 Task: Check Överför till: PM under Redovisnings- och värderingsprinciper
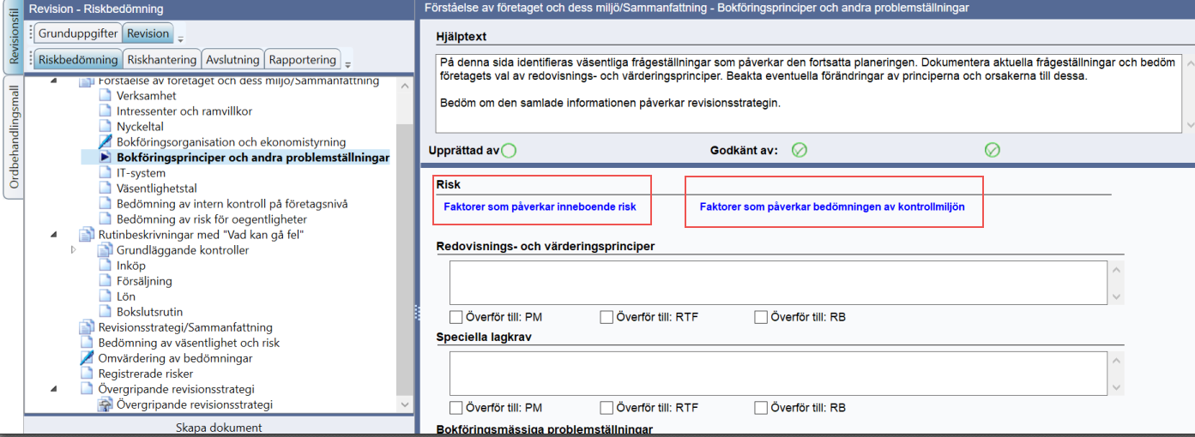pos(456,317)
